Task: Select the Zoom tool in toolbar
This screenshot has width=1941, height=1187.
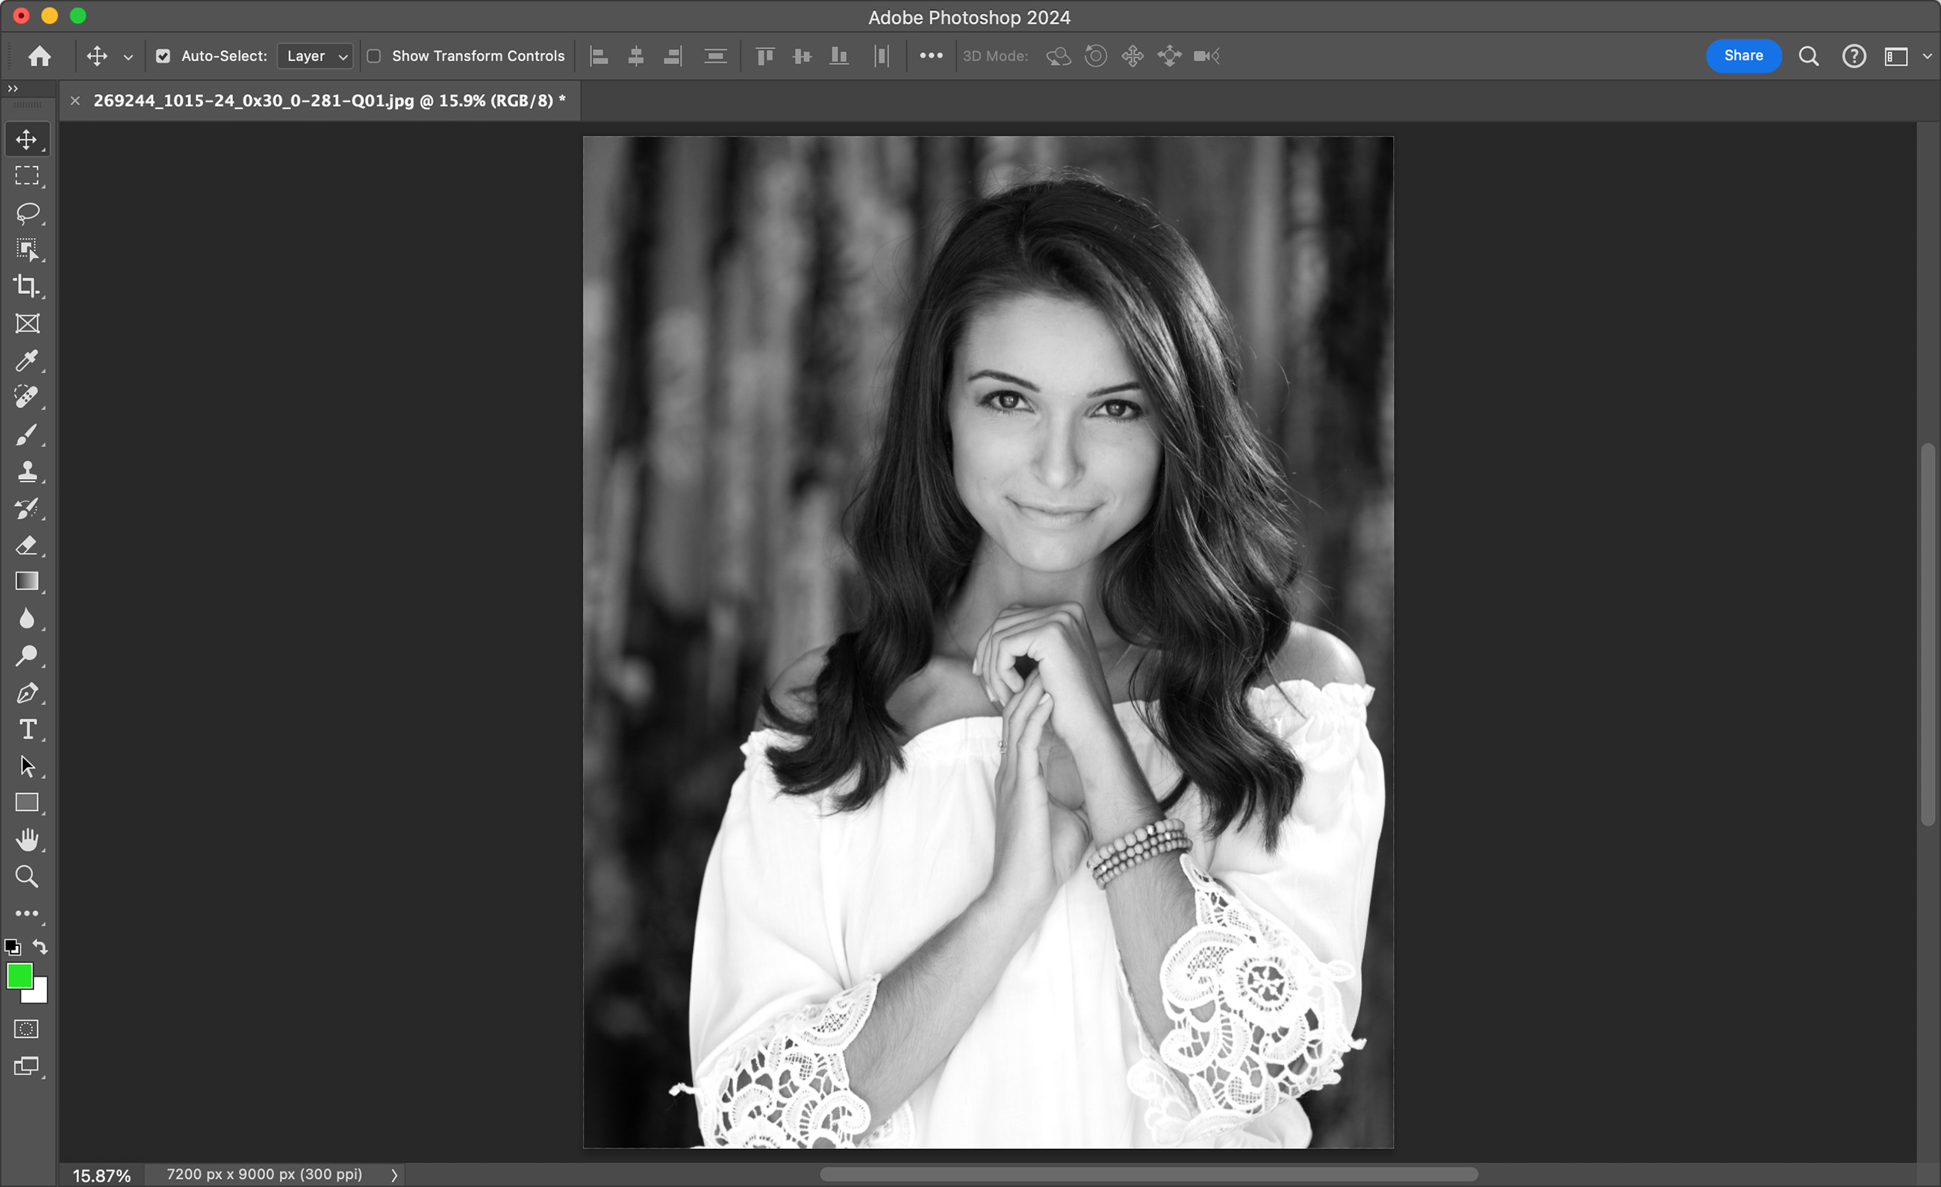Action: (27, 876)
